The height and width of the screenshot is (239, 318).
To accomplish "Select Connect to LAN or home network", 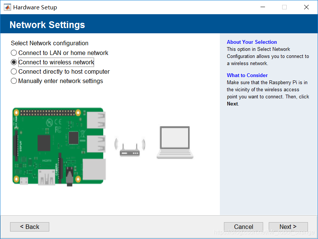I will [14, 53].
